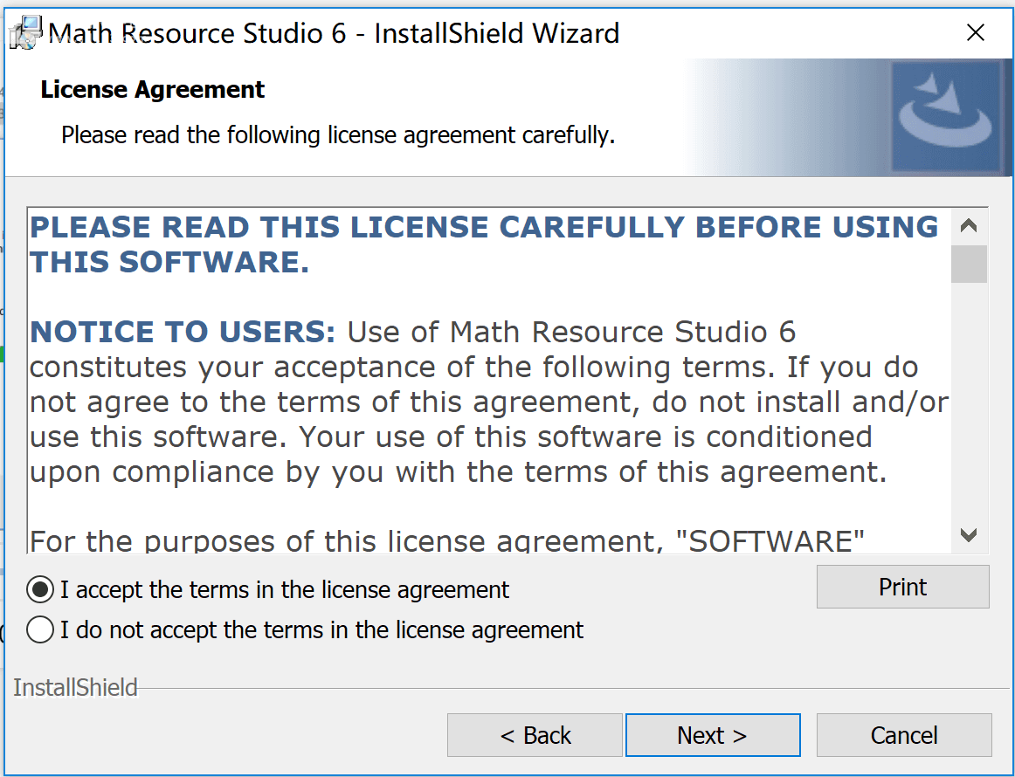This screenshot has width=1015, height=777.
Task: Cancel the installation
Action: pos(904,735)
